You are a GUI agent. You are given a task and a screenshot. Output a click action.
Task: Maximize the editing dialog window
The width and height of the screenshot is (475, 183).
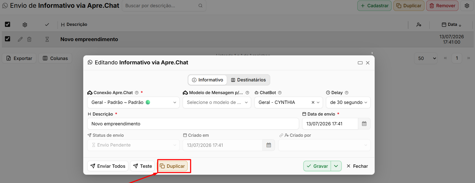pyautogui.click(x=360, y=63)
